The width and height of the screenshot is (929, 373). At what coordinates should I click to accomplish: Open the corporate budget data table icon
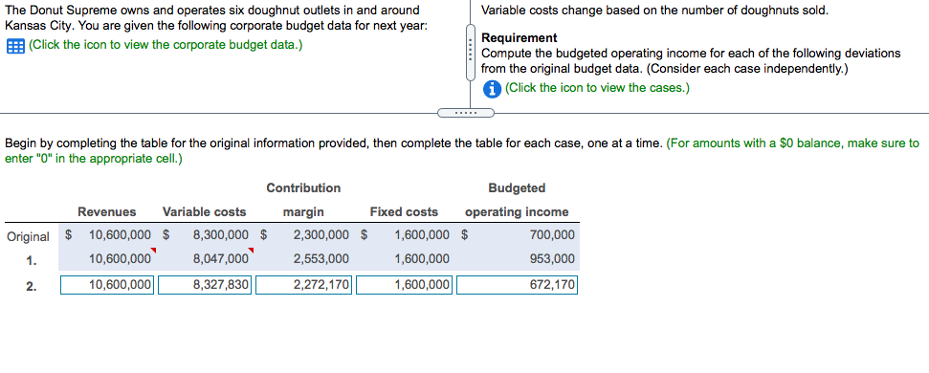[14, 46]
